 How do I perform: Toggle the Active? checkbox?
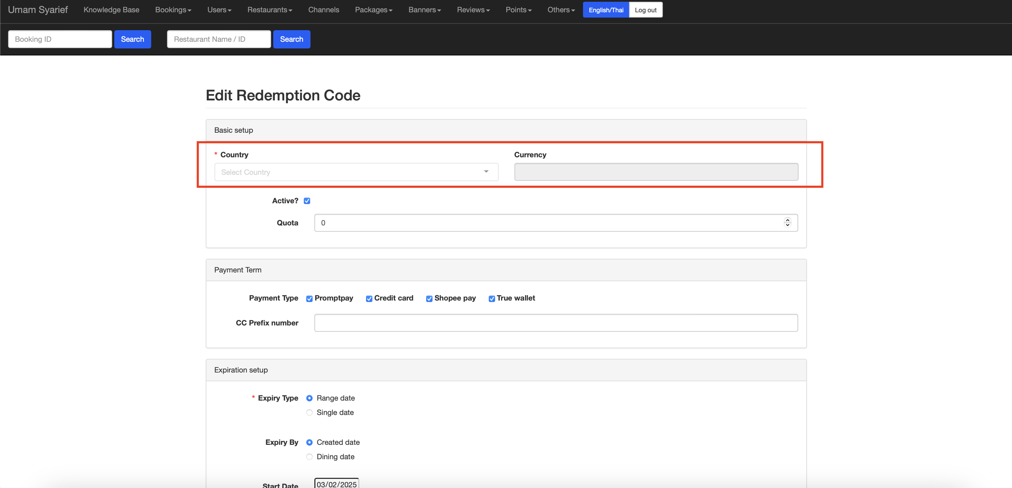[307, 201]
